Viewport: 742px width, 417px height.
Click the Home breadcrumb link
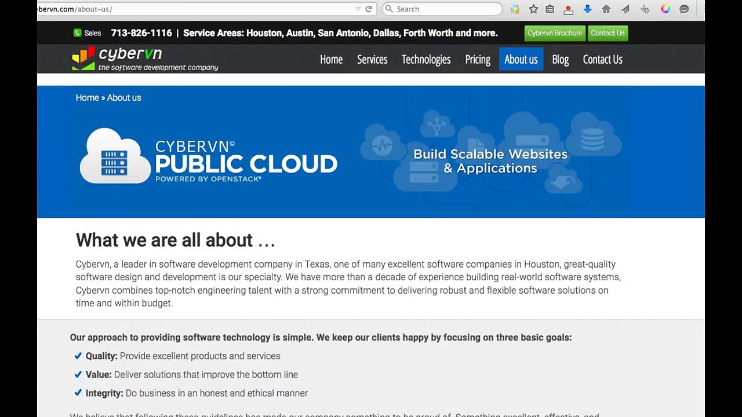tap(87, 97)
